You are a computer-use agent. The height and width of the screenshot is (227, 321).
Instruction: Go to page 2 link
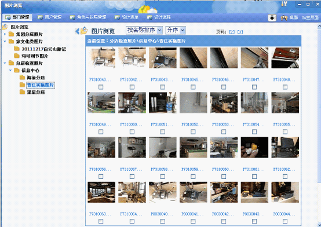point(232,32)
